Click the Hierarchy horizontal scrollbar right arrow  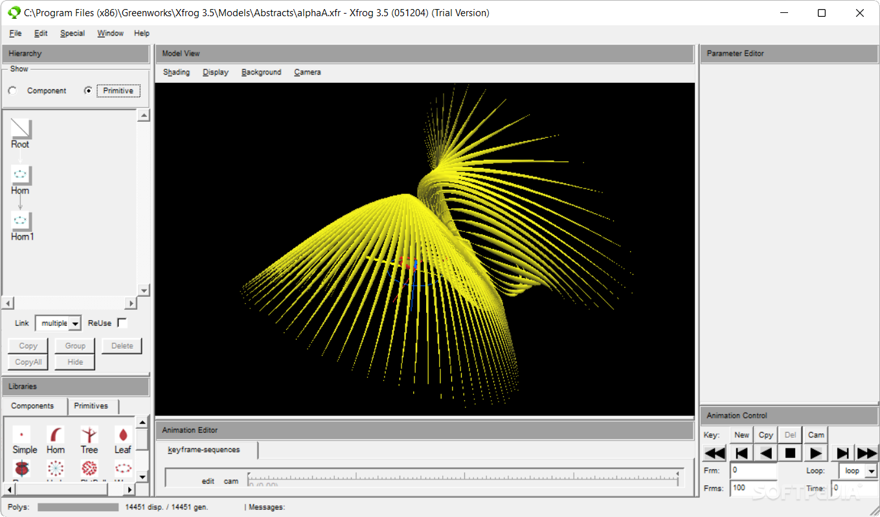pyautogui.click(x=131, y=303)
